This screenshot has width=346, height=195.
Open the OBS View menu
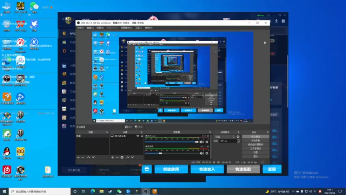[x=100, y=28]
